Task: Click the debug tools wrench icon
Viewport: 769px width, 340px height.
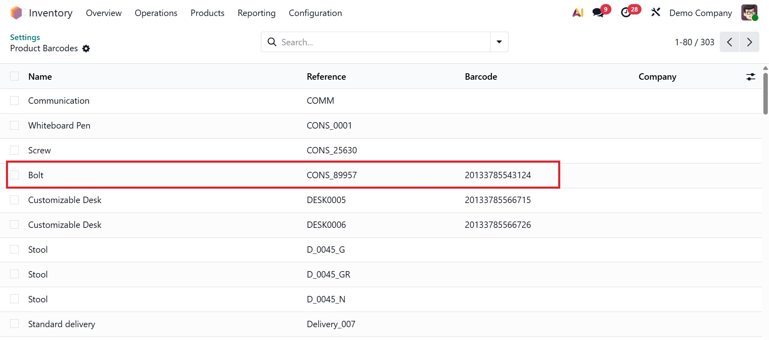Action: (x=656, y=13)
